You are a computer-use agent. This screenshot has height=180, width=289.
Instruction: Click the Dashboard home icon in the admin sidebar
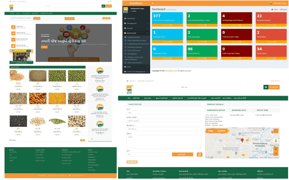125,18
